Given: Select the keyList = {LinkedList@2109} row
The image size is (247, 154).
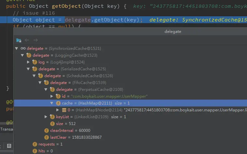Looking at the screenshot, I should [x=130, y=117].
